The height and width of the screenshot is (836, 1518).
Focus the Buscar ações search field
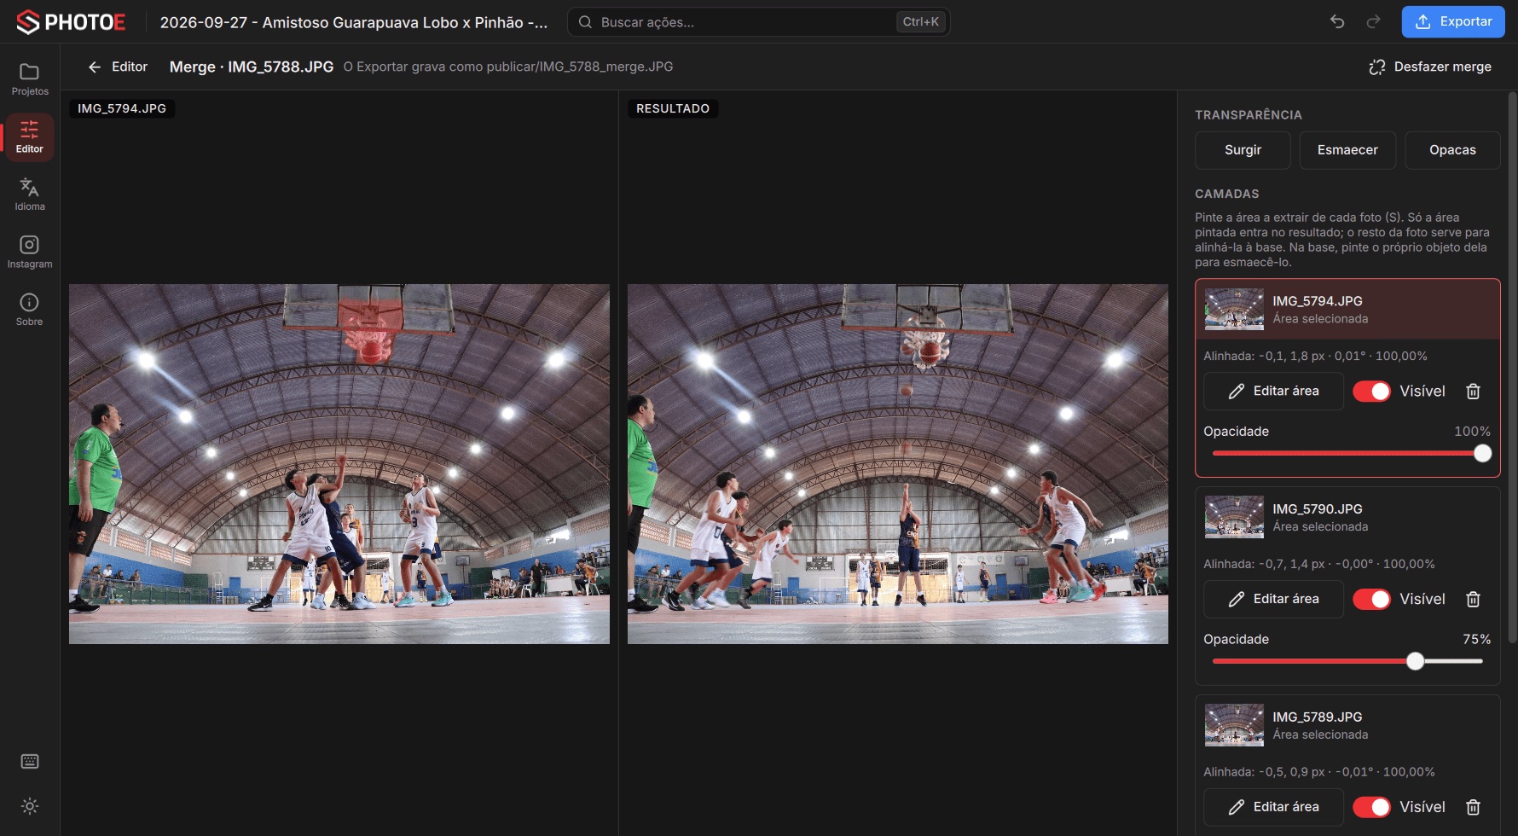(759, 22)
